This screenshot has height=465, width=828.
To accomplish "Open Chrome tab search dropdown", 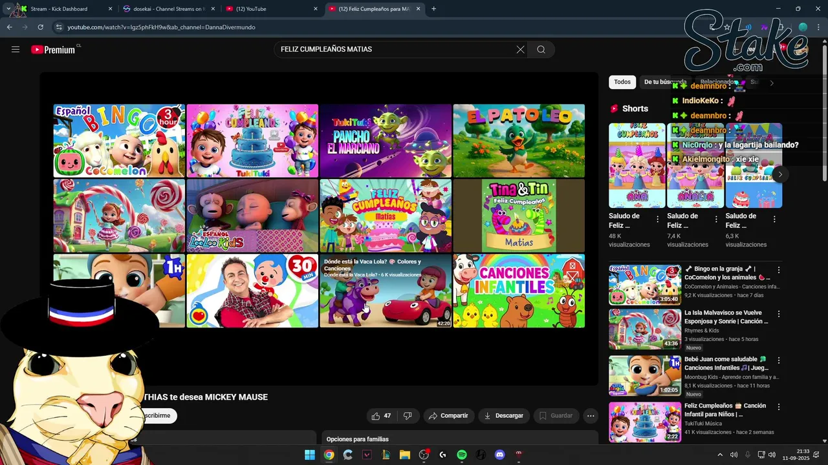I will [x=8, y=9].
